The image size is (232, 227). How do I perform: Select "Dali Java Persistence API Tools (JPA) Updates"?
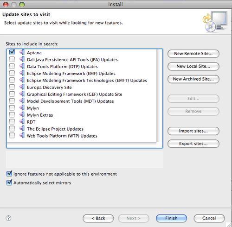[x=72, y=60]
